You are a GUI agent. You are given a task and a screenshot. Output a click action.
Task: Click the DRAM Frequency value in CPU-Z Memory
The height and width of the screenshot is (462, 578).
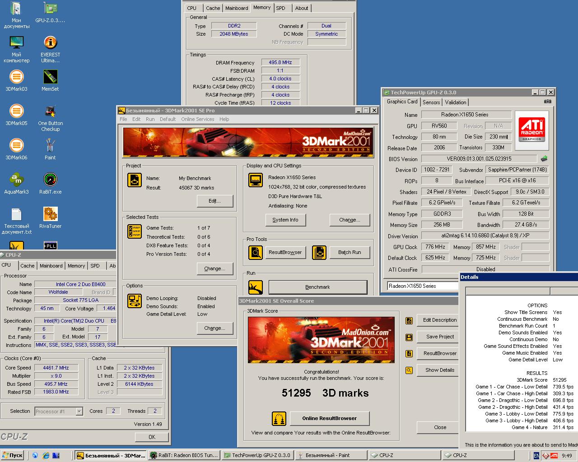tap(280, 63)
